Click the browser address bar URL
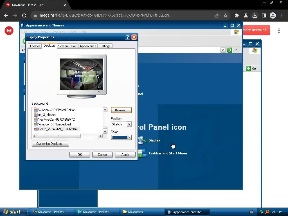 point(105,15)
